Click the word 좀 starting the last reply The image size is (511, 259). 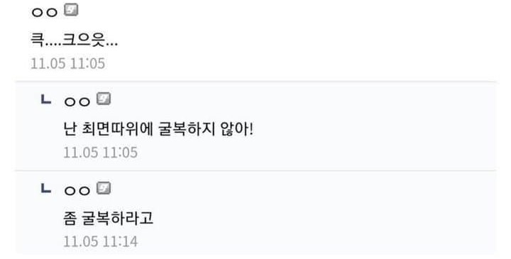click(70, 219)
